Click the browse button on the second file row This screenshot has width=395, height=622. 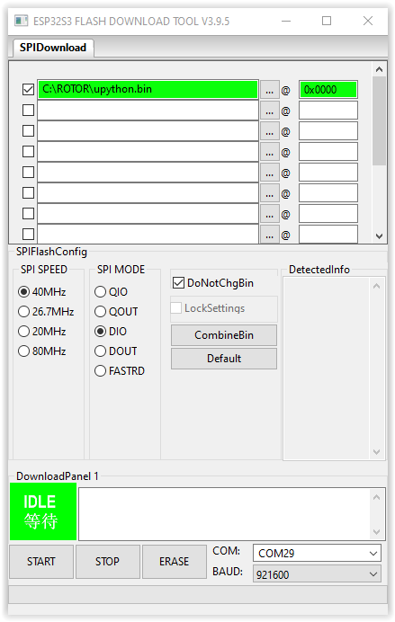(270, 111)
